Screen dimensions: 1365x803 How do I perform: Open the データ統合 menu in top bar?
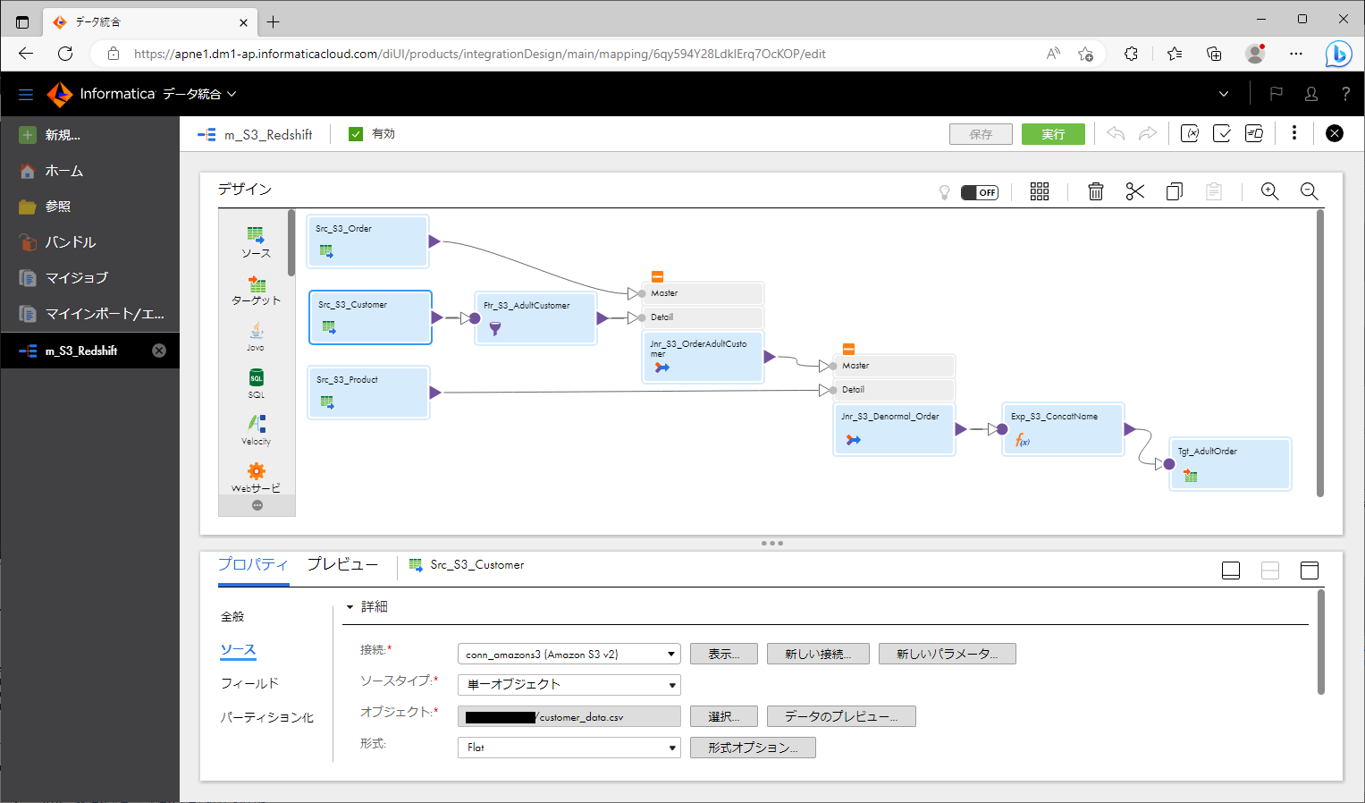pos(193,93)
